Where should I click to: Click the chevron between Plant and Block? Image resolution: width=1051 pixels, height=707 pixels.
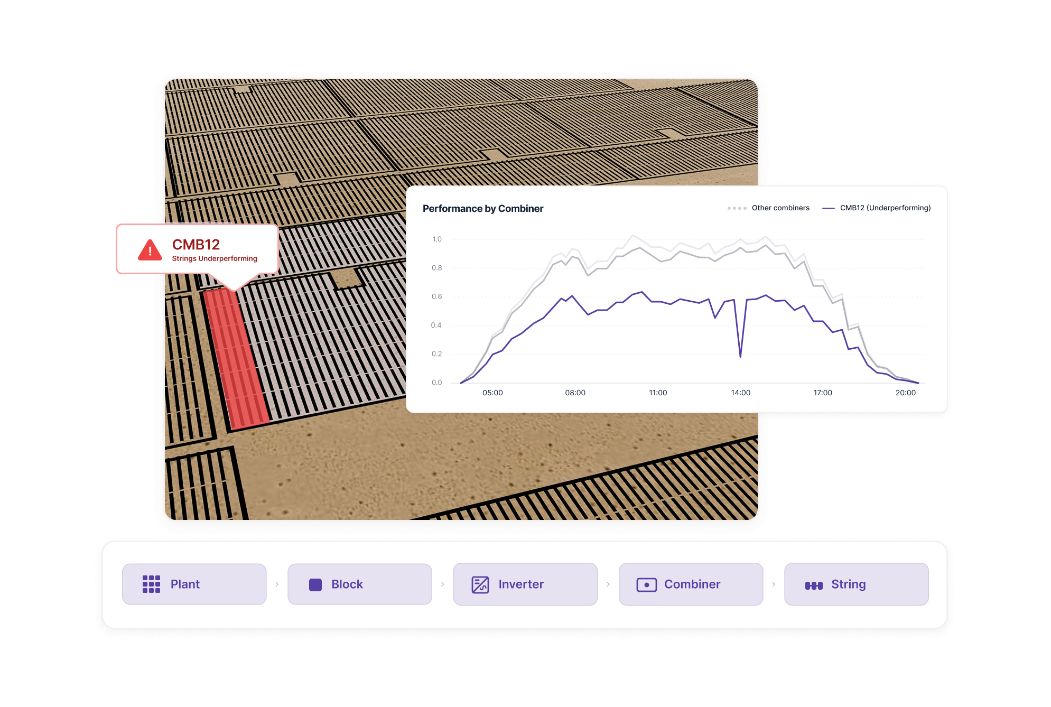click(x=277, y=584)
